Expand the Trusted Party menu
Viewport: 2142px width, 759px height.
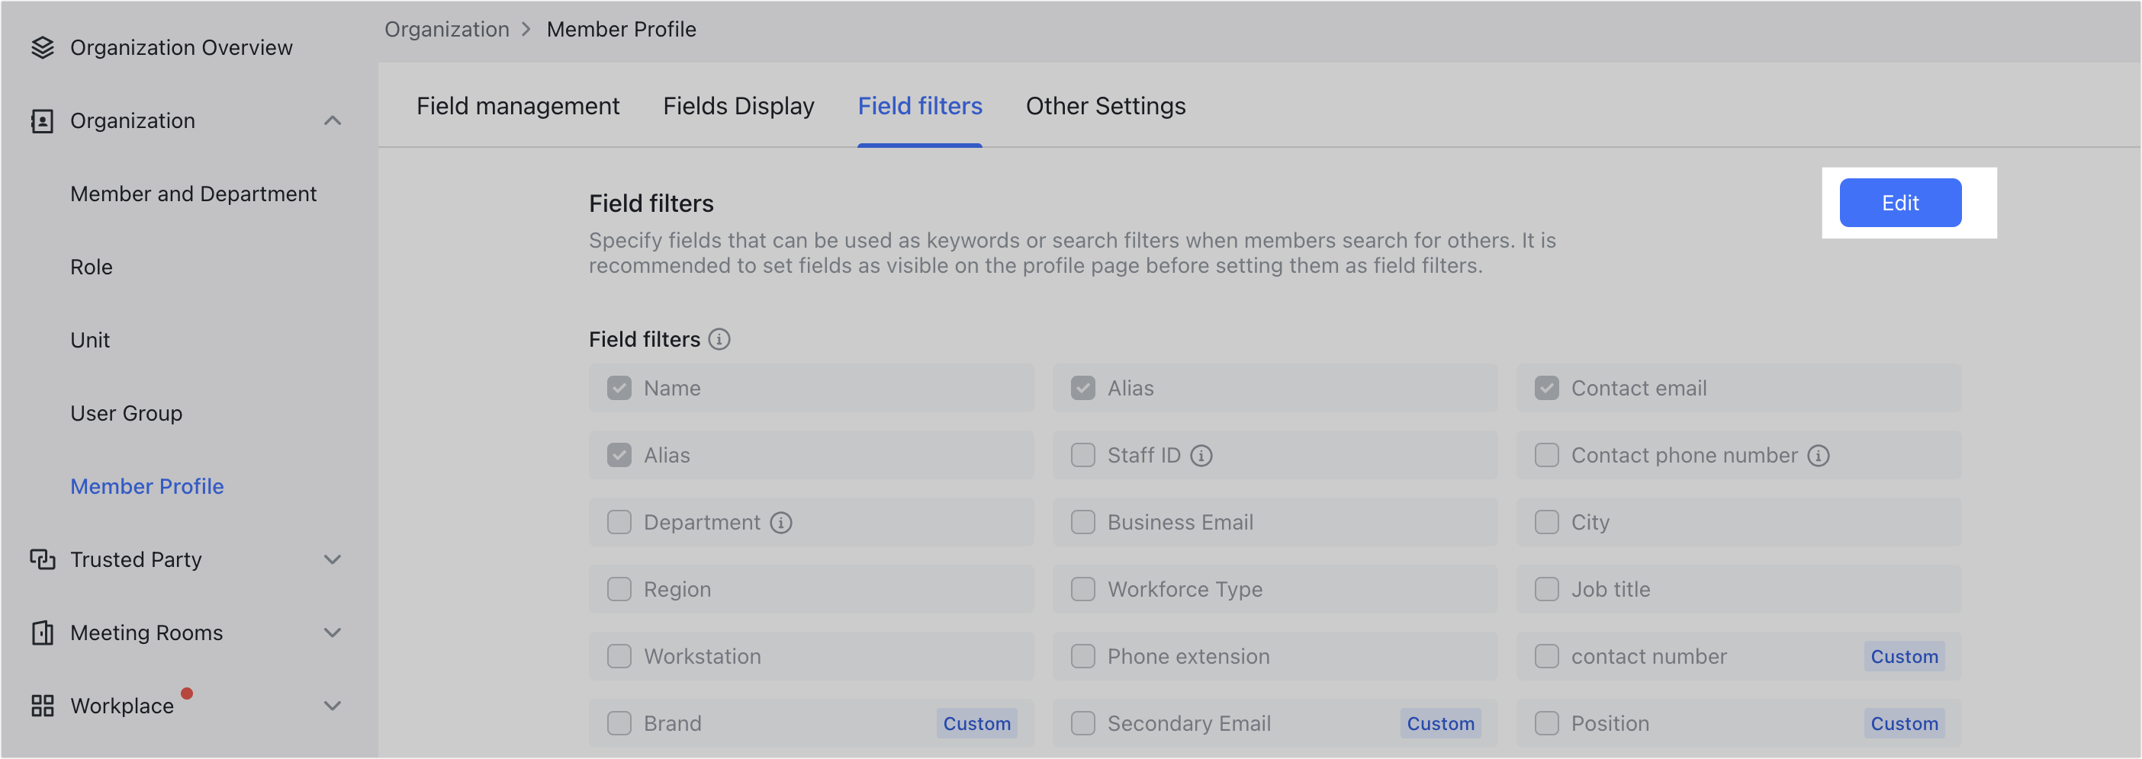333,559
